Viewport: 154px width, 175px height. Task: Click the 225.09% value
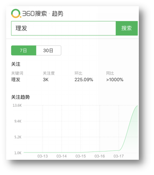click(84, 79)
